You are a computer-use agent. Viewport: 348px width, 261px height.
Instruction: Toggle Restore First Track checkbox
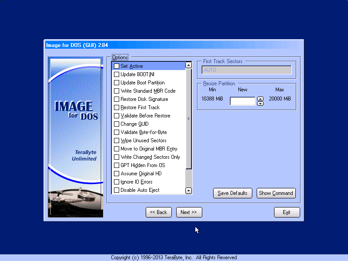point(117,107)
